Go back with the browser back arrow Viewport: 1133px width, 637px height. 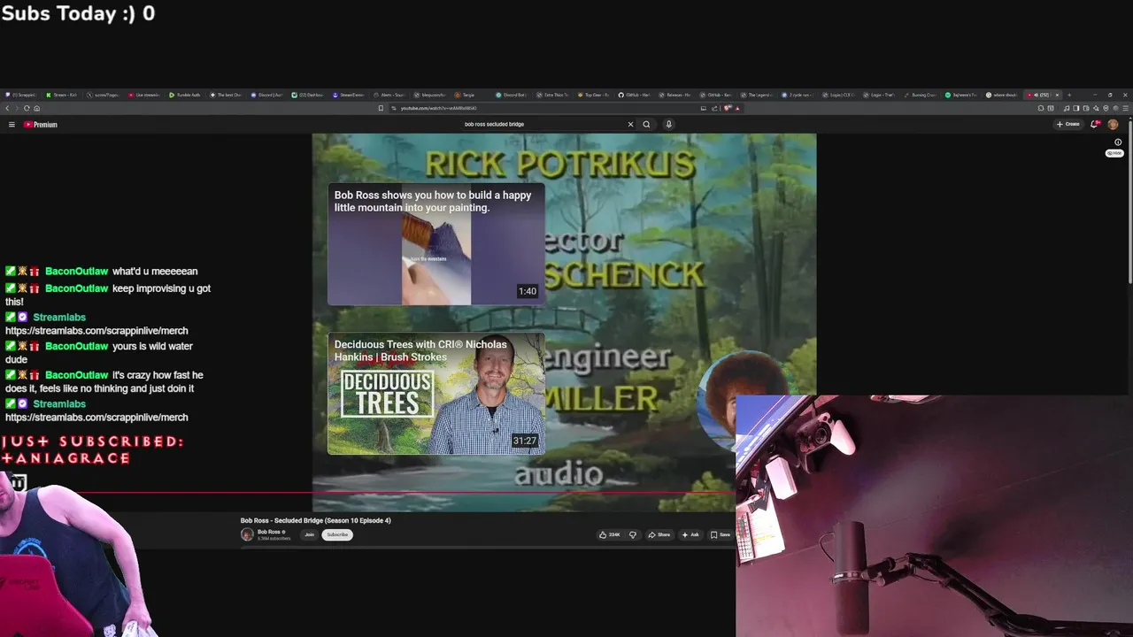[7, 108]
